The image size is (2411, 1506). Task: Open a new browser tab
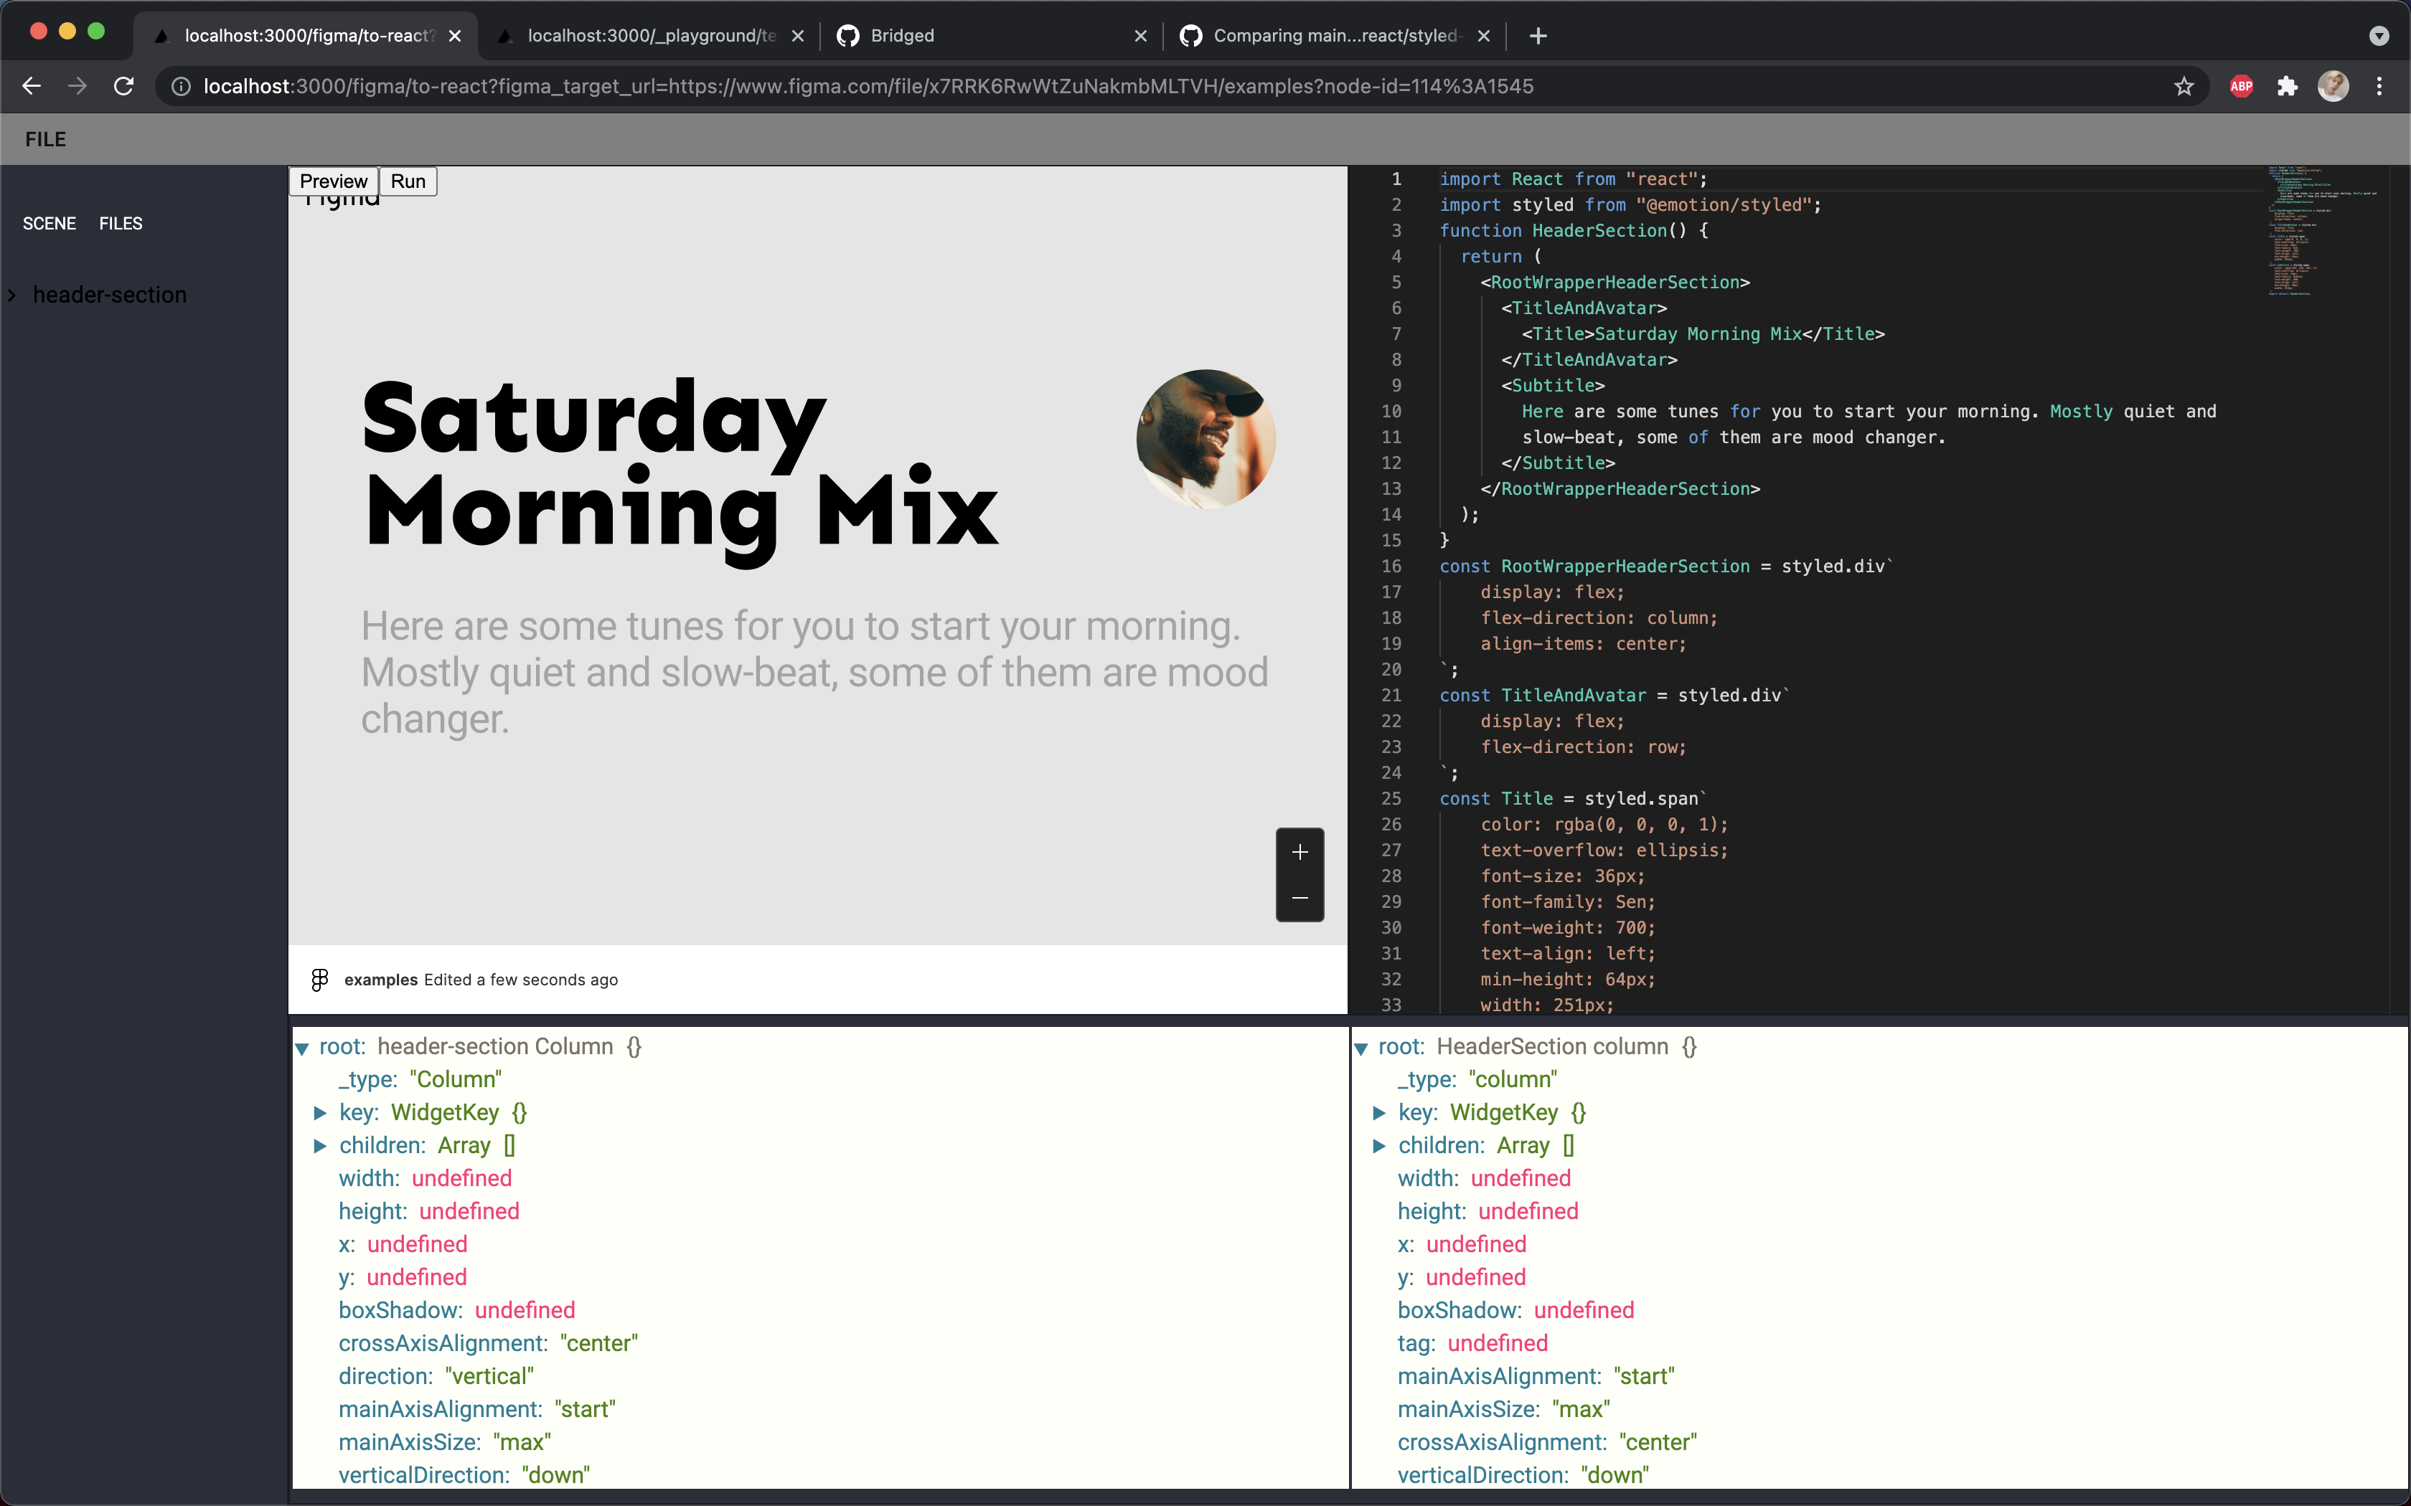tap(1538, 36)
